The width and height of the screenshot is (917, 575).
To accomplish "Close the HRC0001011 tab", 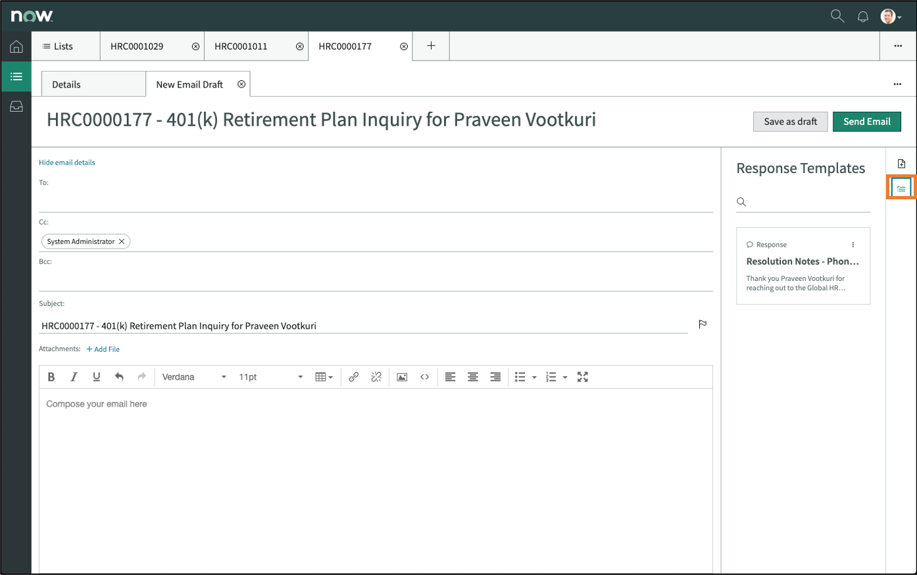I will click(300, 46).
